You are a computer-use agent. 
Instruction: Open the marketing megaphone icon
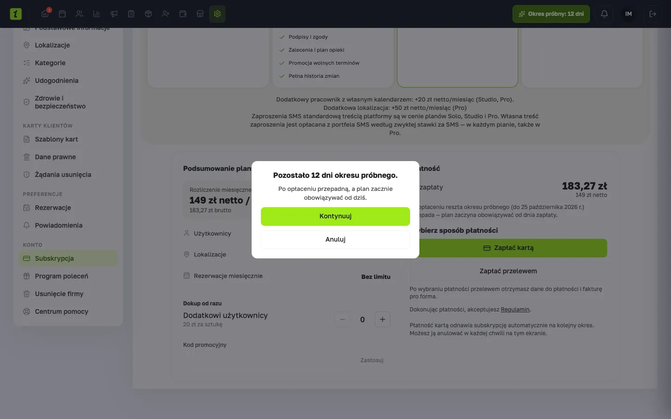point(114,14)
